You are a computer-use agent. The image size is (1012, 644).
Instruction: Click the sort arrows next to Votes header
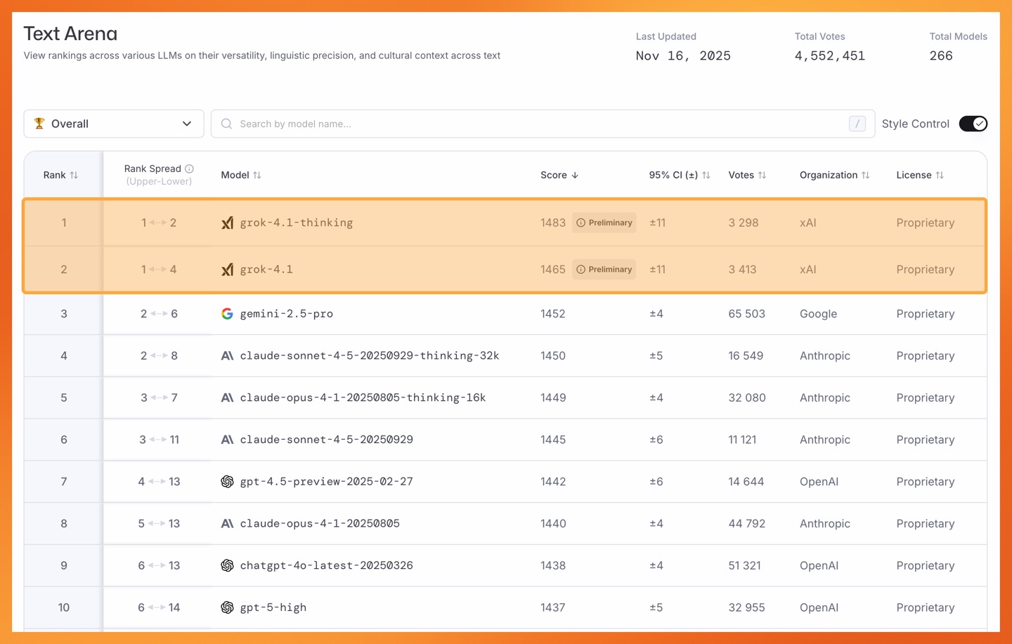pyautogui.click(x=762, y=175)
